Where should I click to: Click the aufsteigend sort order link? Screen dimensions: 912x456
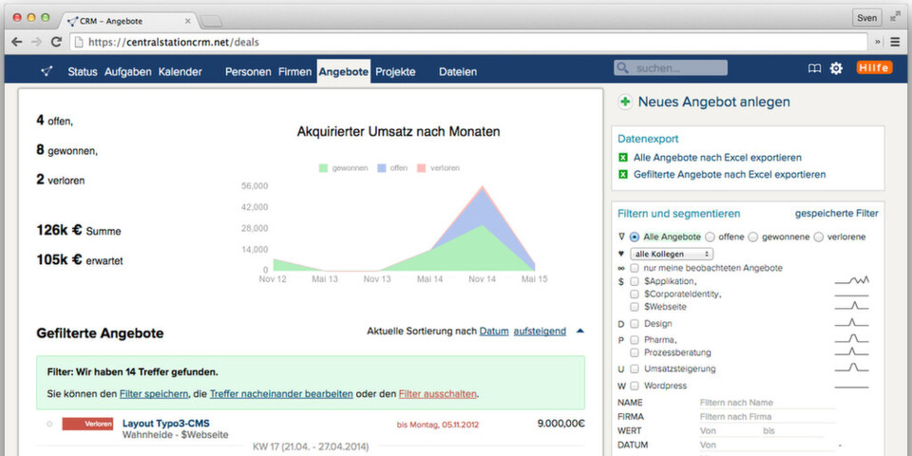540,331
